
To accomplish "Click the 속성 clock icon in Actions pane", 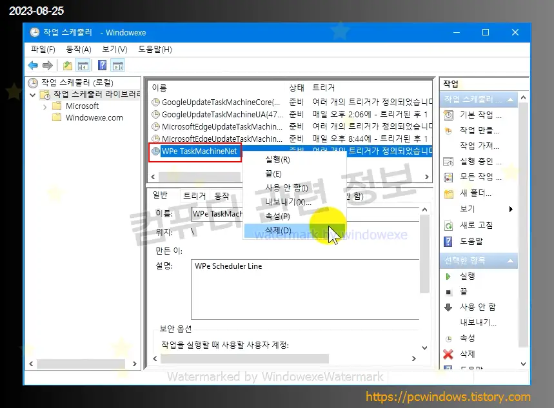I will [x=448, y=339].
